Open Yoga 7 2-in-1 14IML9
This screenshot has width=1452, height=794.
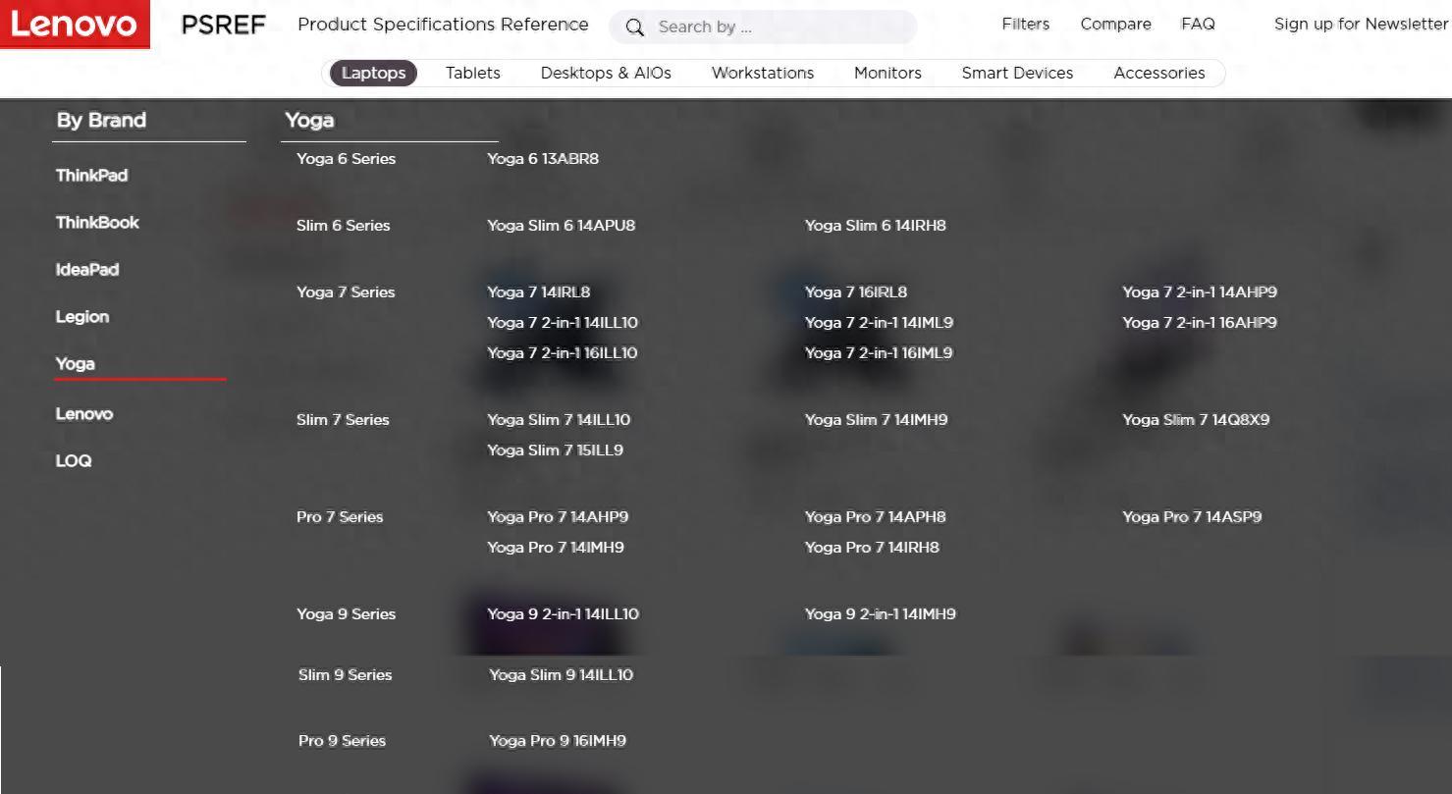[x=879, y=322]
